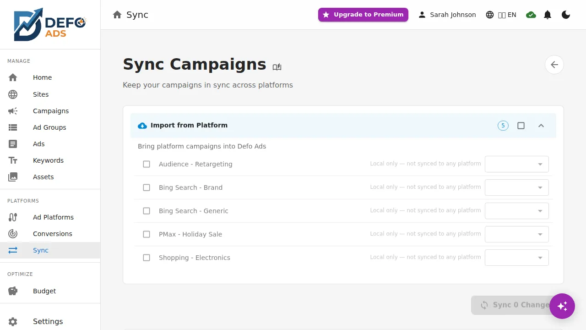Open the help book icon beside title
Image resolution: width=586 pixels, height=330 pixels.
point(277,67)
